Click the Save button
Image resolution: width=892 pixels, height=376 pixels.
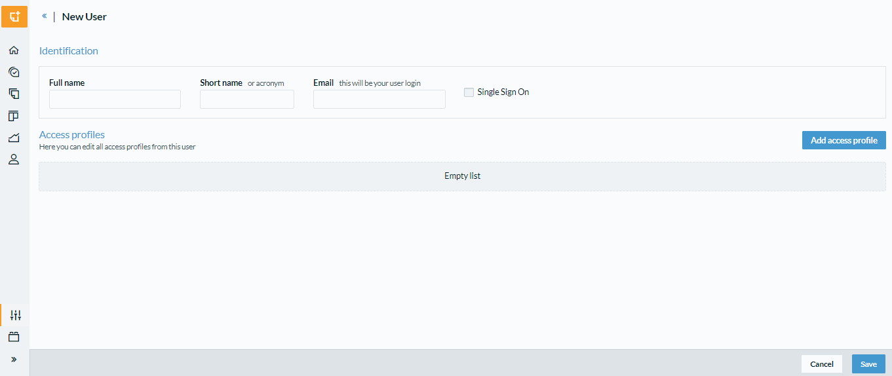868,364
